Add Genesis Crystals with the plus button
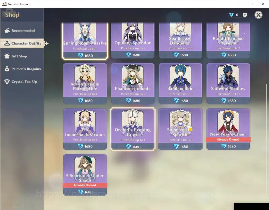The width and height of the screenshot is (269, 210). [x=245, y=15]
